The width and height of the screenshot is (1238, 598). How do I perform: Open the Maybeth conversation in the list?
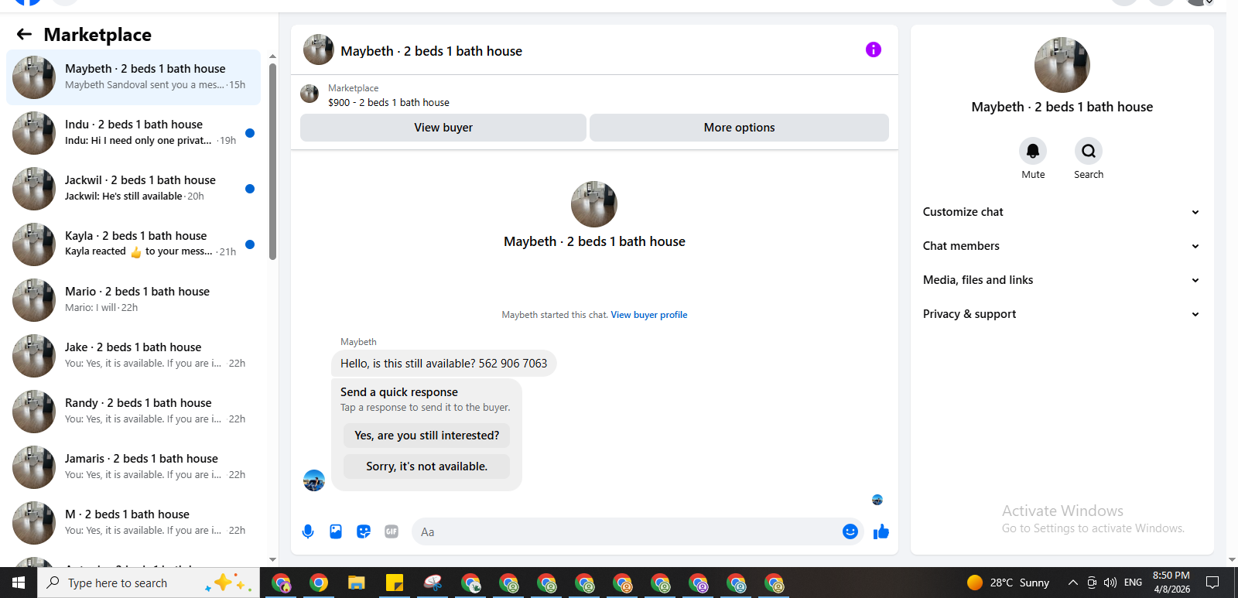pyautogui.click(x=133, y=77)
